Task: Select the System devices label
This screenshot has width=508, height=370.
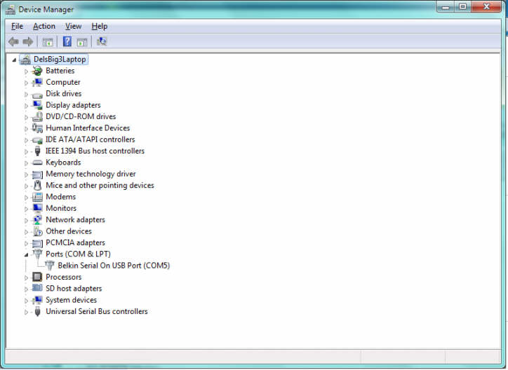Action: (72, 300)
